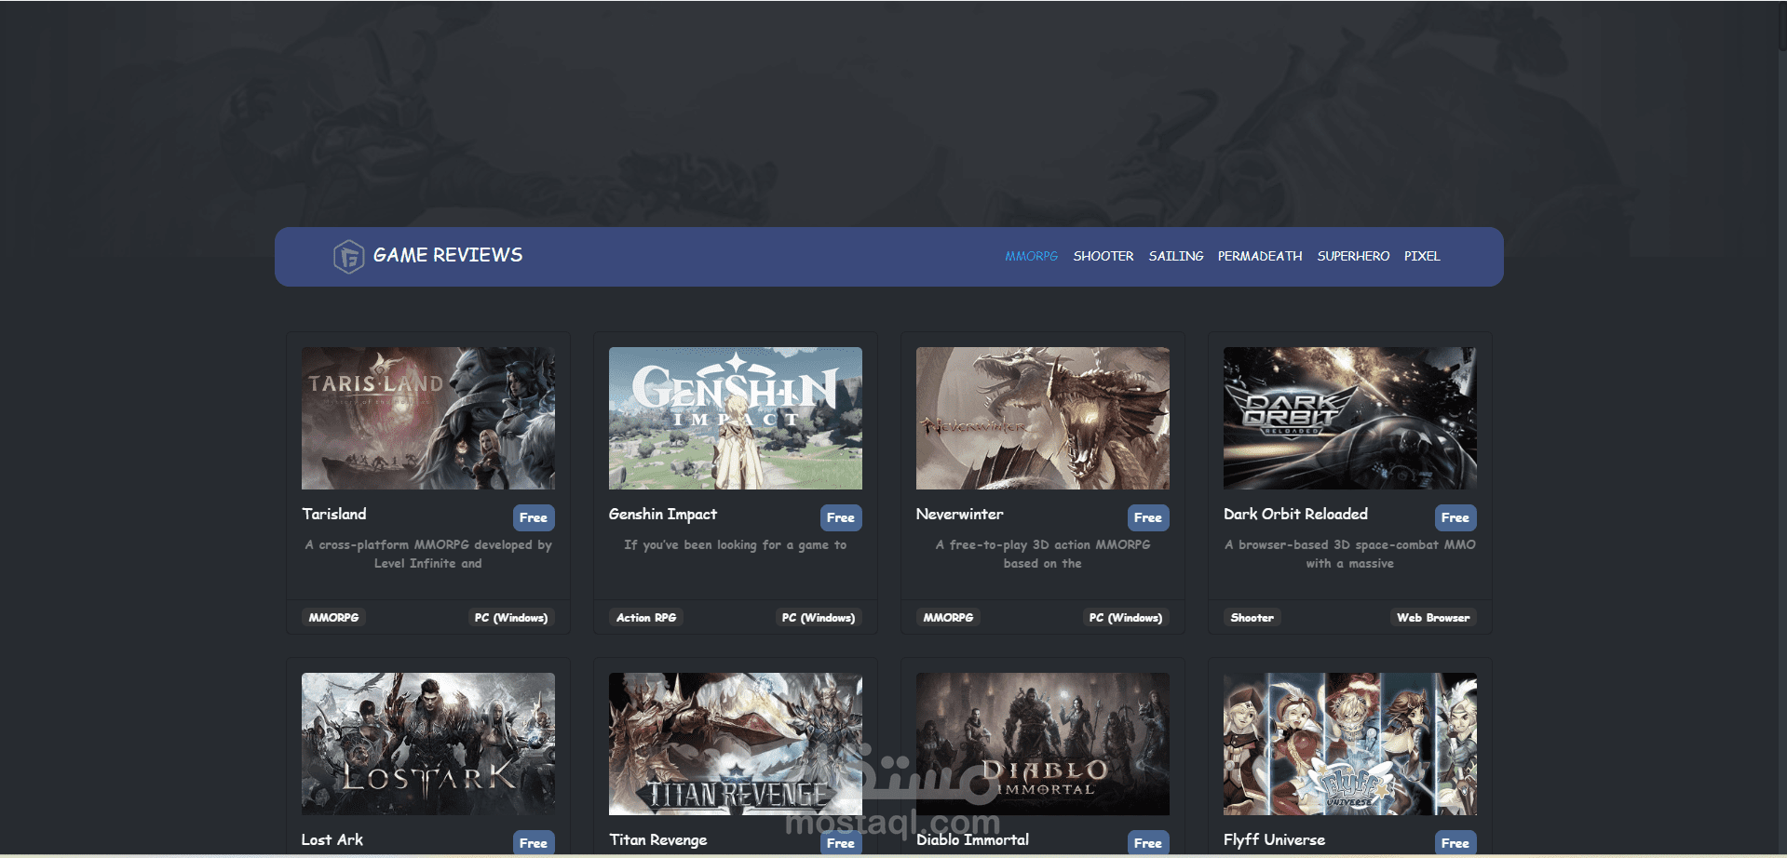1787x858 pixels.
Task: Select the SAILING navigation item
Action: pyautogui.click(x=1176, y=256)
